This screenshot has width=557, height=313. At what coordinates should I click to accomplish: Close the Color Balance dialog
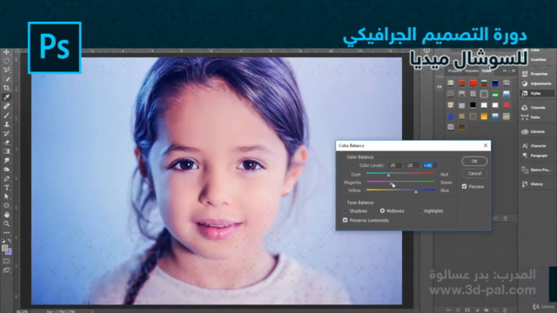pyautogui.click(x=486, y=145)
